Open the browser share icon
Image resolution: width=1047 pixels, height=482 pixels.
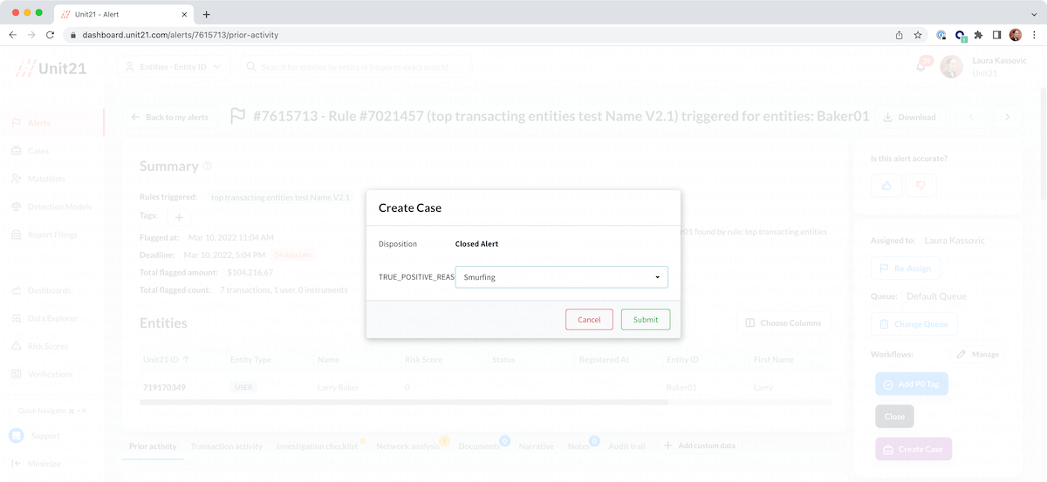(x=899, y=35)
